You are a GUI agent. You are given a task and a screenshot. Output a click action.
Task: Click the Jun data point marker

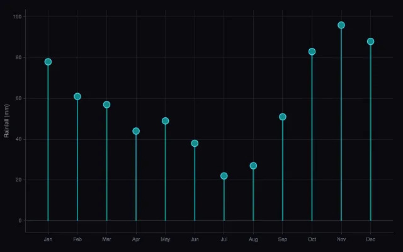coord(195,143)
